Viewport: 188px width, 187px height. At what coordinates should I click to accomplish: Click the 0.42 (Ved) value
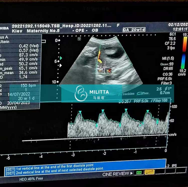click(29, 46)
